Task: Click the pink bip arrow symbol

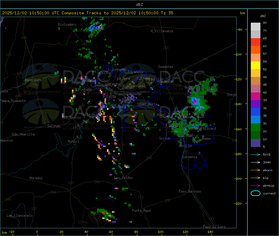Action: pyautogui.click(x=255, y=178)
